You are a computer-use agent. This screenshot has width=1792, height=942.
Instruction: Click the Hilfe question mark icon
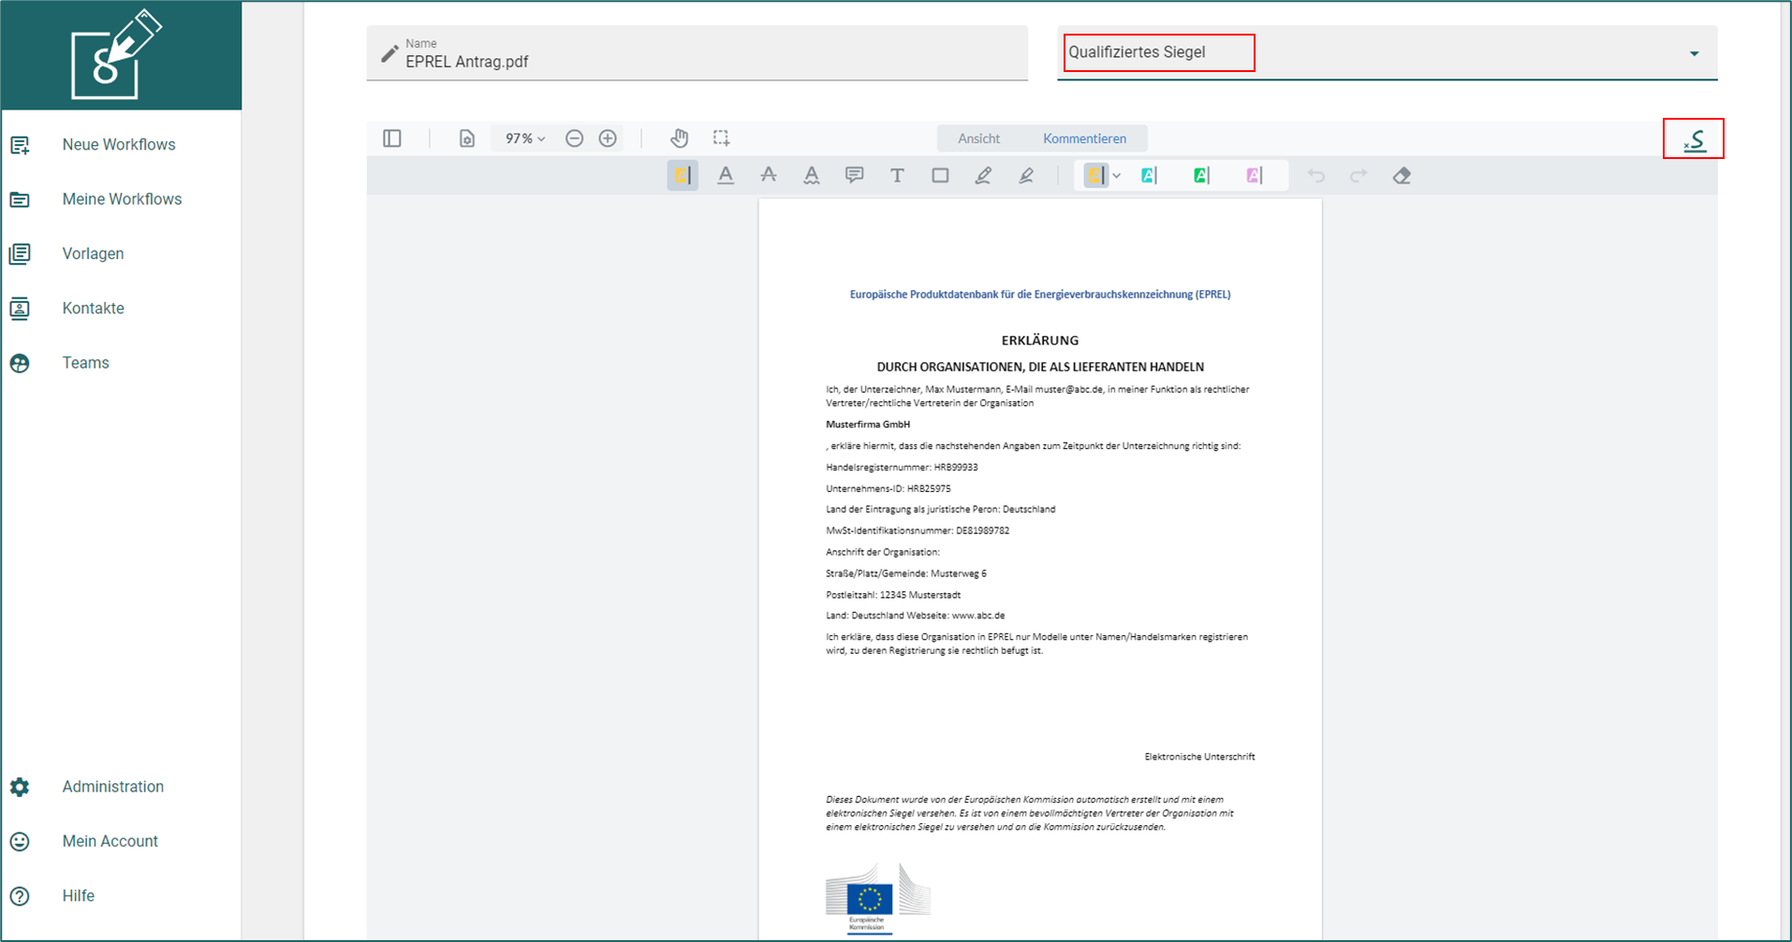pyautogui.click(x=20, y=896)
